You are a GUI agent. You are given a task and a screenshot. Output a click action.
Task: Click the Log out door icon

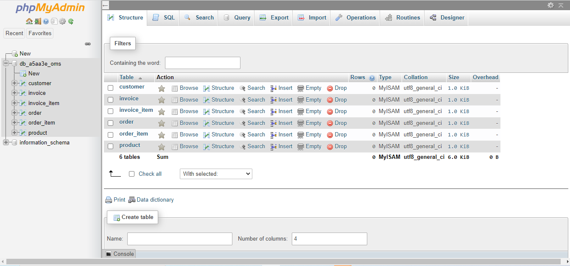tap(38, 21)
